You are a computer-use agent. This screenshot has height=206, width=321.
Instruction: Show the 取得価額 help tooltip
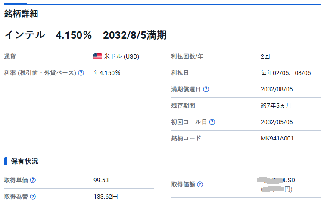[x=200, y=184]
